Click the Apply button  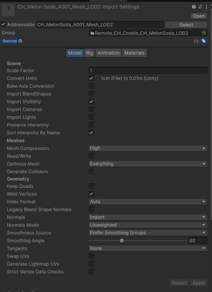[199, 283]
